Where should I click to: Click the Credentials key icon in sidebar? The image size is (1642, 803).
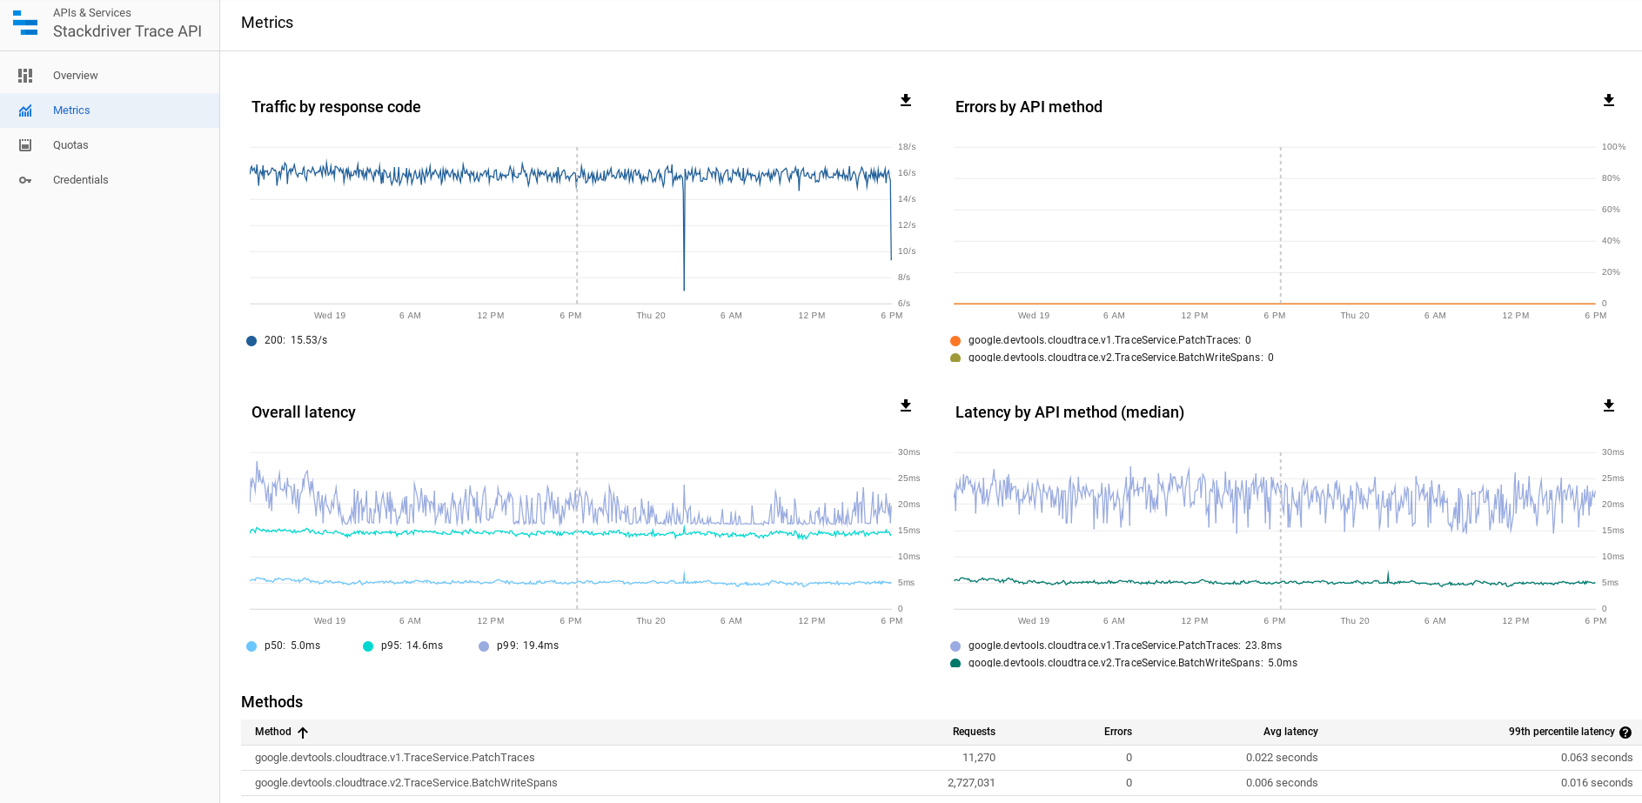[25, 180]
